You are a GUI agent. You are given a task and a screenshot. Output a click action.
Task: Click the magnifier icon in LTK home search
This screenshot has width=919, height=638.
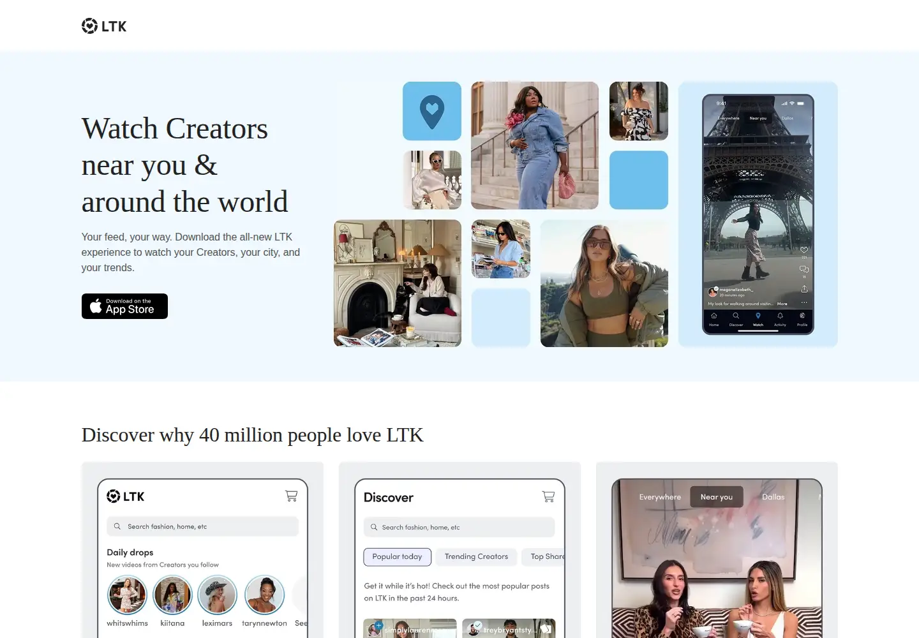point(117,526)
